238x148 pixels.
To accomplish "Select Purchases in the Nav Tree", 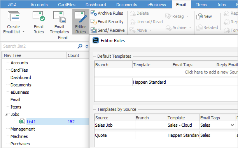I will 20,144.
